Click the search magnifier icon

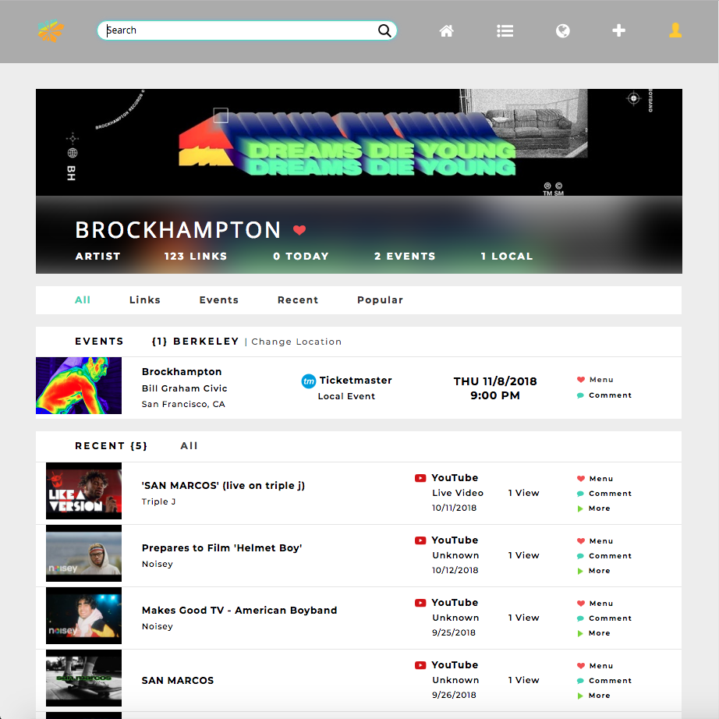(x=384, y=30)
